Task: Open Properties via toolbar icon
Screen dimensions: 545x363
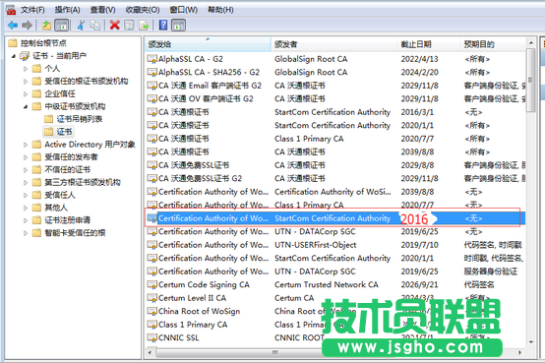Action: click(129, 25)
